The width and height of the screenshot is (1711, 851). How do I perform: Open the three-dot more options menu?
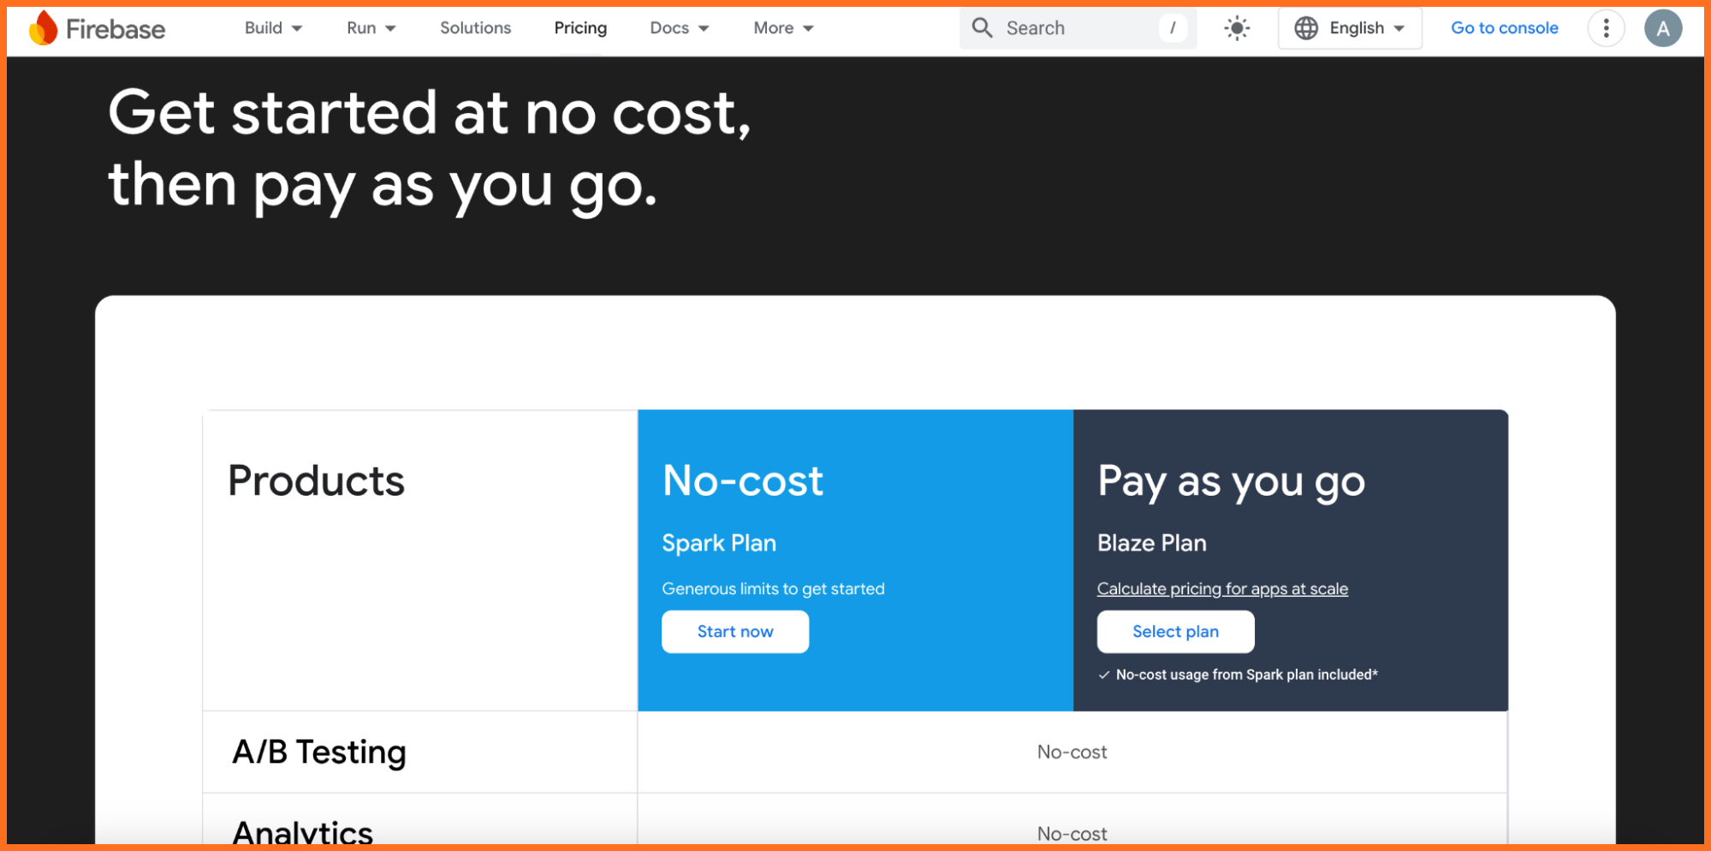pyautogui.click(x=1606, y=28)
